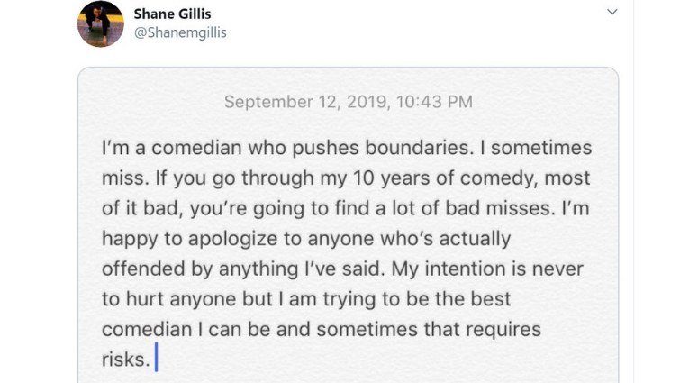
Task: Click Shane Gillis's profile avatar
Action: (101, 23)
